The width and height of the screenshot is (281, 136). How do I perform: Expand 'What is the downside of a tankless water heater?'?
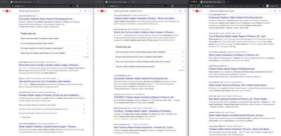(55, 38)
